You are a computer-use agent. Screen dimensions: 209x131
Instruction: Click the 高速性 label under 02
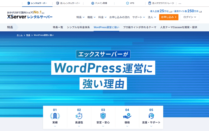pos(79,123)
